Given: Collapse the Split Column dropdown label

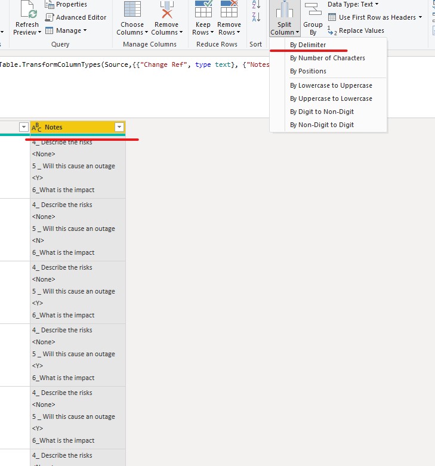Looking at the screenshot, I should [x=285, y=32].
